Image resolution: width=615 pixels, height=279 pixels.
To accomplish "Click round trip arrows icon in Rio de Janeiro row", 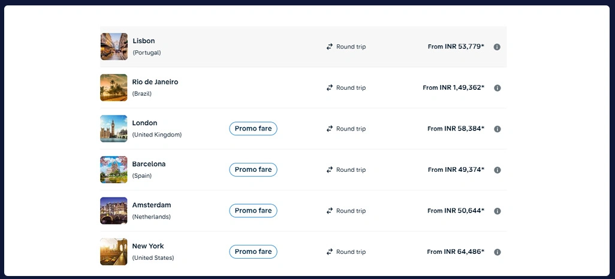I will (x=330, y=88).
